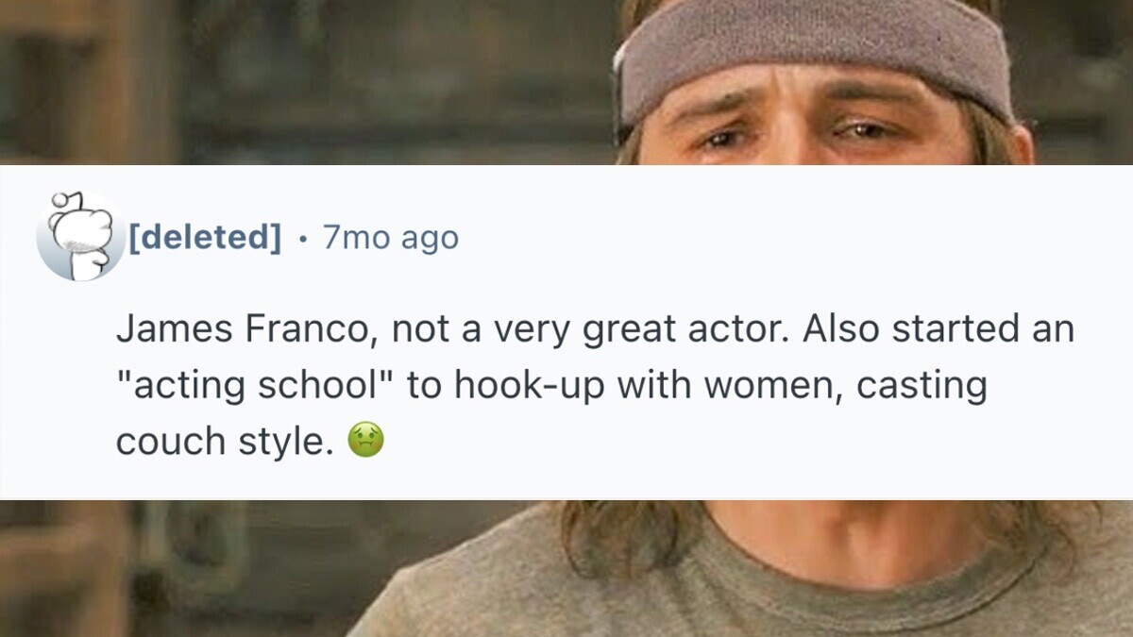Click the empty white area right of the timestamp
This screenshot has width=1133, height=637.
[755, 238]
